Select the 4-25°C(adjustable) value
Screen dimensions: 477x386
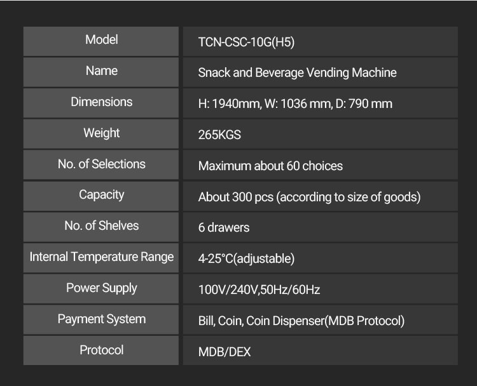click(x=246, y=259)
